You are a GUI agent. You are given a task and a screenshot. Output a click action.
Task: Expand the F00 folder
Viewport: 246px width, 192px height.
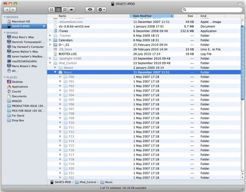(x=60, y=77)
